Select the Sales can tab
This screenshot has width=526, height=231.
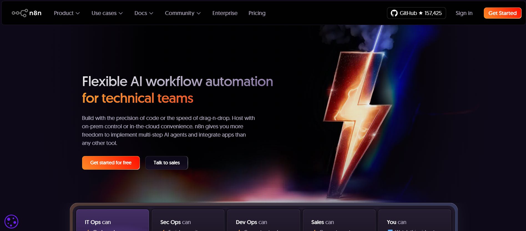point(339,220)
